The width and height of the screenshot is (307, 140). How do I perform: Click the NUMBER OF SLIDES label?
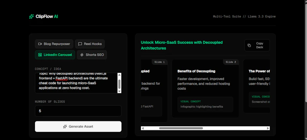(x=50, y=102)
